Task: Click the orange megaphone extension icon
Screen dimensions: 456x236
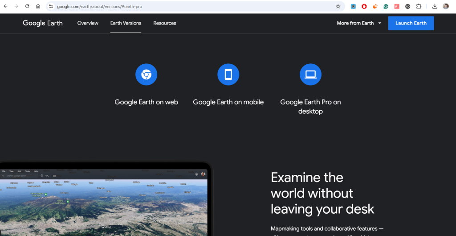Action: point(375,6)
